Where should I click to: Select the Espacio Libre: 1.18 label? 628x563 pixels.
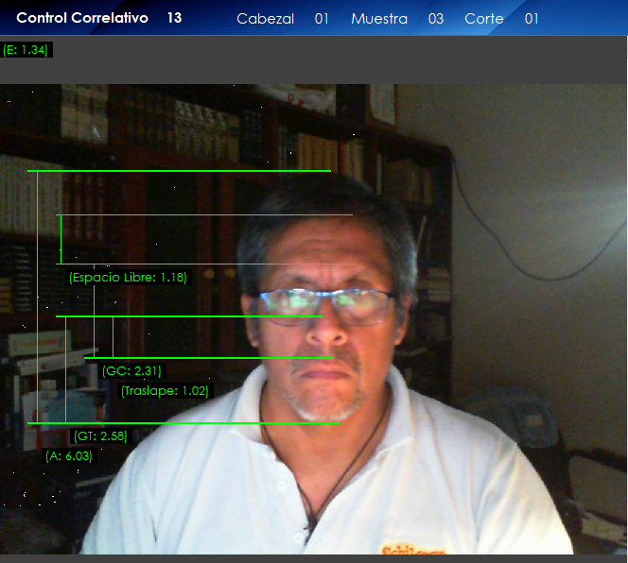128,278
